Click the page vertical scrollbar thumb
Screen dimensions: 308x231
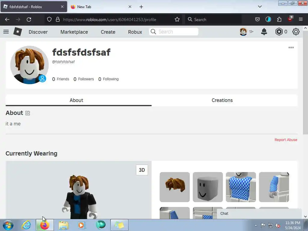click(x=305, y=82)
